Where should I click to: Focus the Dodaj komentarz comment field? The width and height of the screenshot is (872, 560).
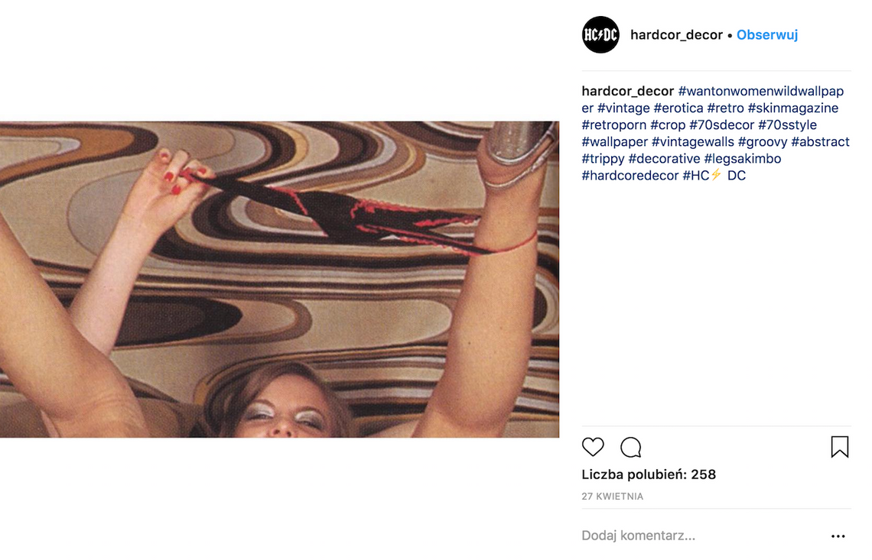click(x=701, y=536)
